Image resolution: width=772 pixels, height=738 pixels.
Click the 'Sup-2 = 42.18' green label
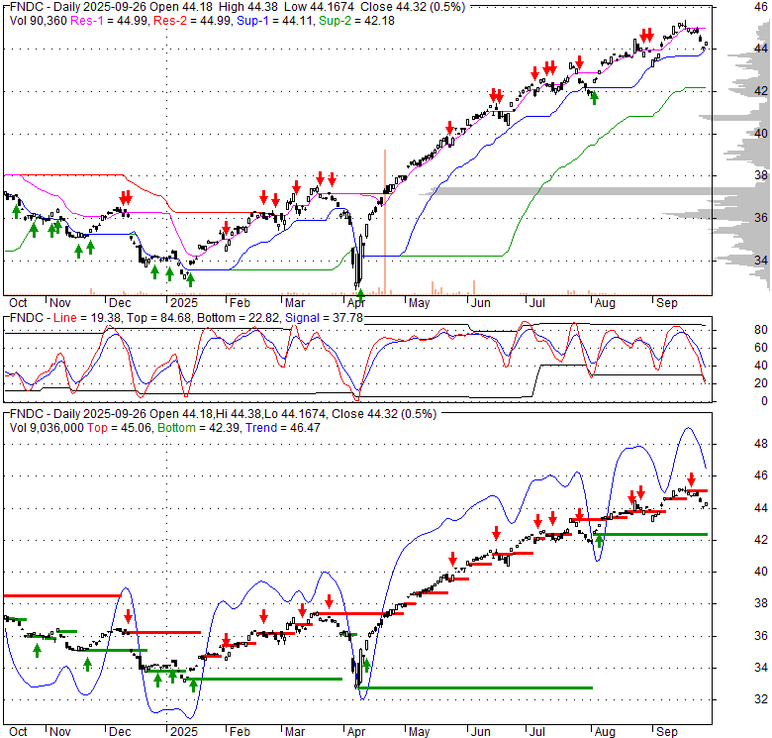pyautogui.click(x=356, y=21)
